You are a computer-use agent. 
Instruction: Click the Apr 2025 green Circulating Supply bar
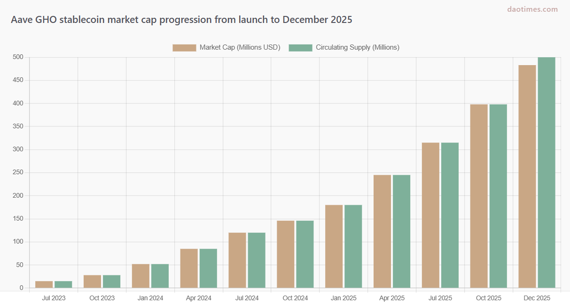[401, 231]
